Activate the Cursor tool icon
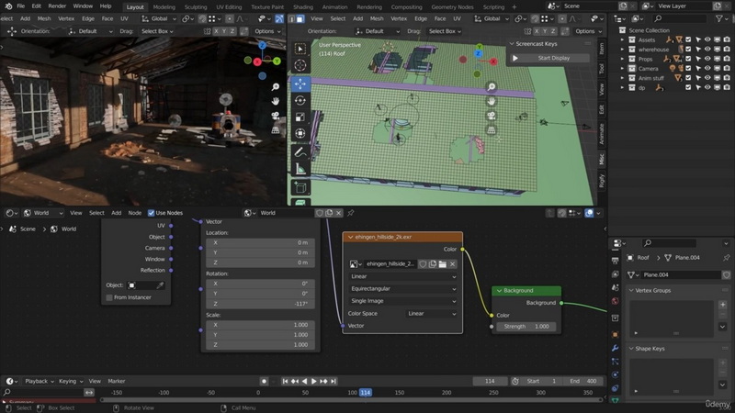735x413 pixels. (x=300, y=65)
